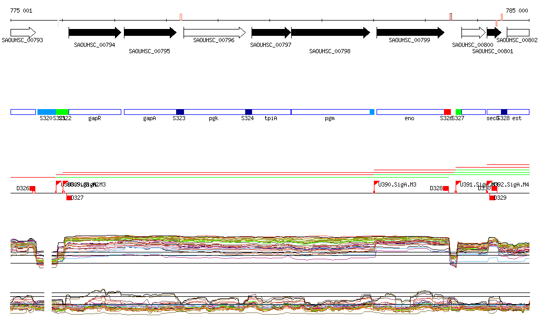The height and width of the screenshot is (322, 540).
Task: Click the SAOUHSC_00800 white gene arrow
Action: [473, 33]
